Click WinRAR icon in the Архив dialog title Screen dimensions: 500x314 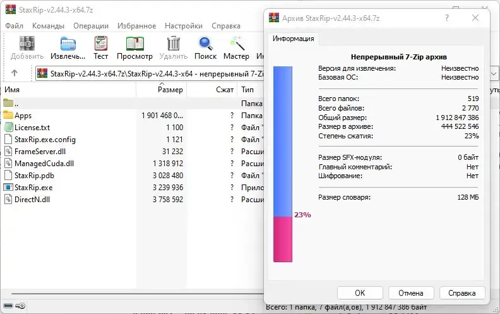[x=274, y=18]
